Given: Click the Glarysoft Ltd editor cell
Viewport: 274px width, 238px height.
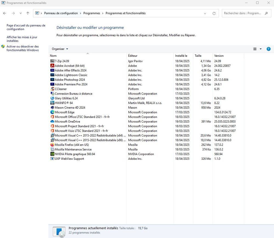Looking at the screenshot, I should click(x=136, y=98).
